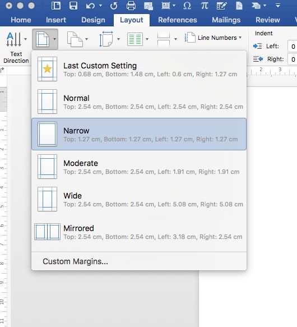The image size is (297, 327).
Task: Click the form edit pencil icon
Action: (x=221, y=6)
